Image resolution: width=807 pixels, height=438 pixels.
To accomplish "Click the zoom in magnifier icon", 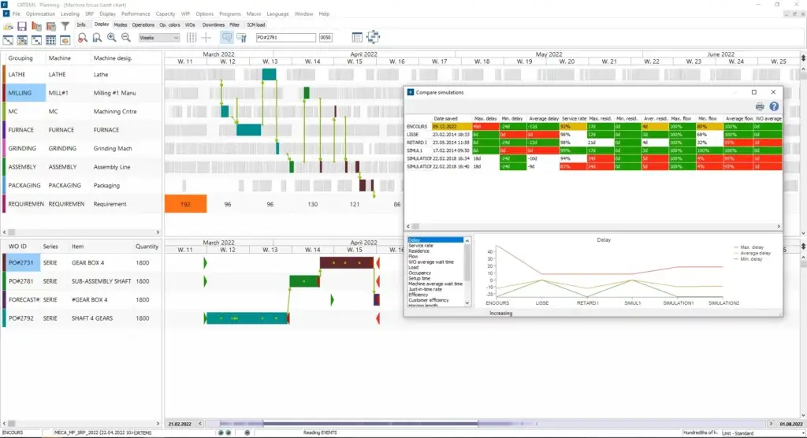I will (x=111, y=38).
